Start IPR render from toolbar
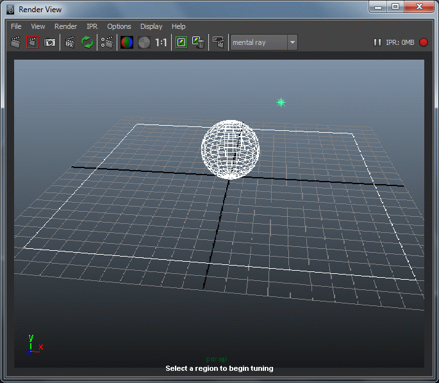439x383 pixels. click(x=70, y=42)
